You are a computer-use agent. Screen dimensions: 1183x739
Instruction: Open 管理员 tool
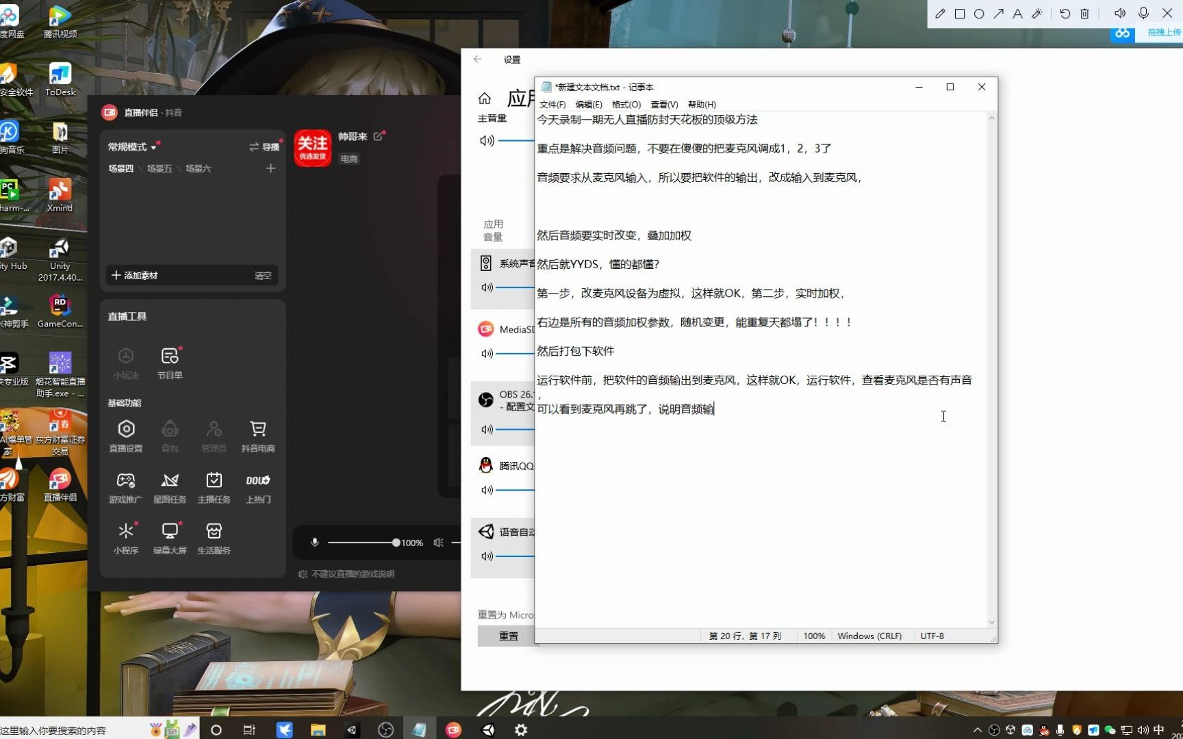pos(214,436)
